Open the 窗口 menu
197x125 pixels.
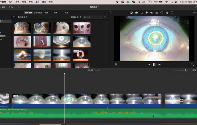(44, 2)
